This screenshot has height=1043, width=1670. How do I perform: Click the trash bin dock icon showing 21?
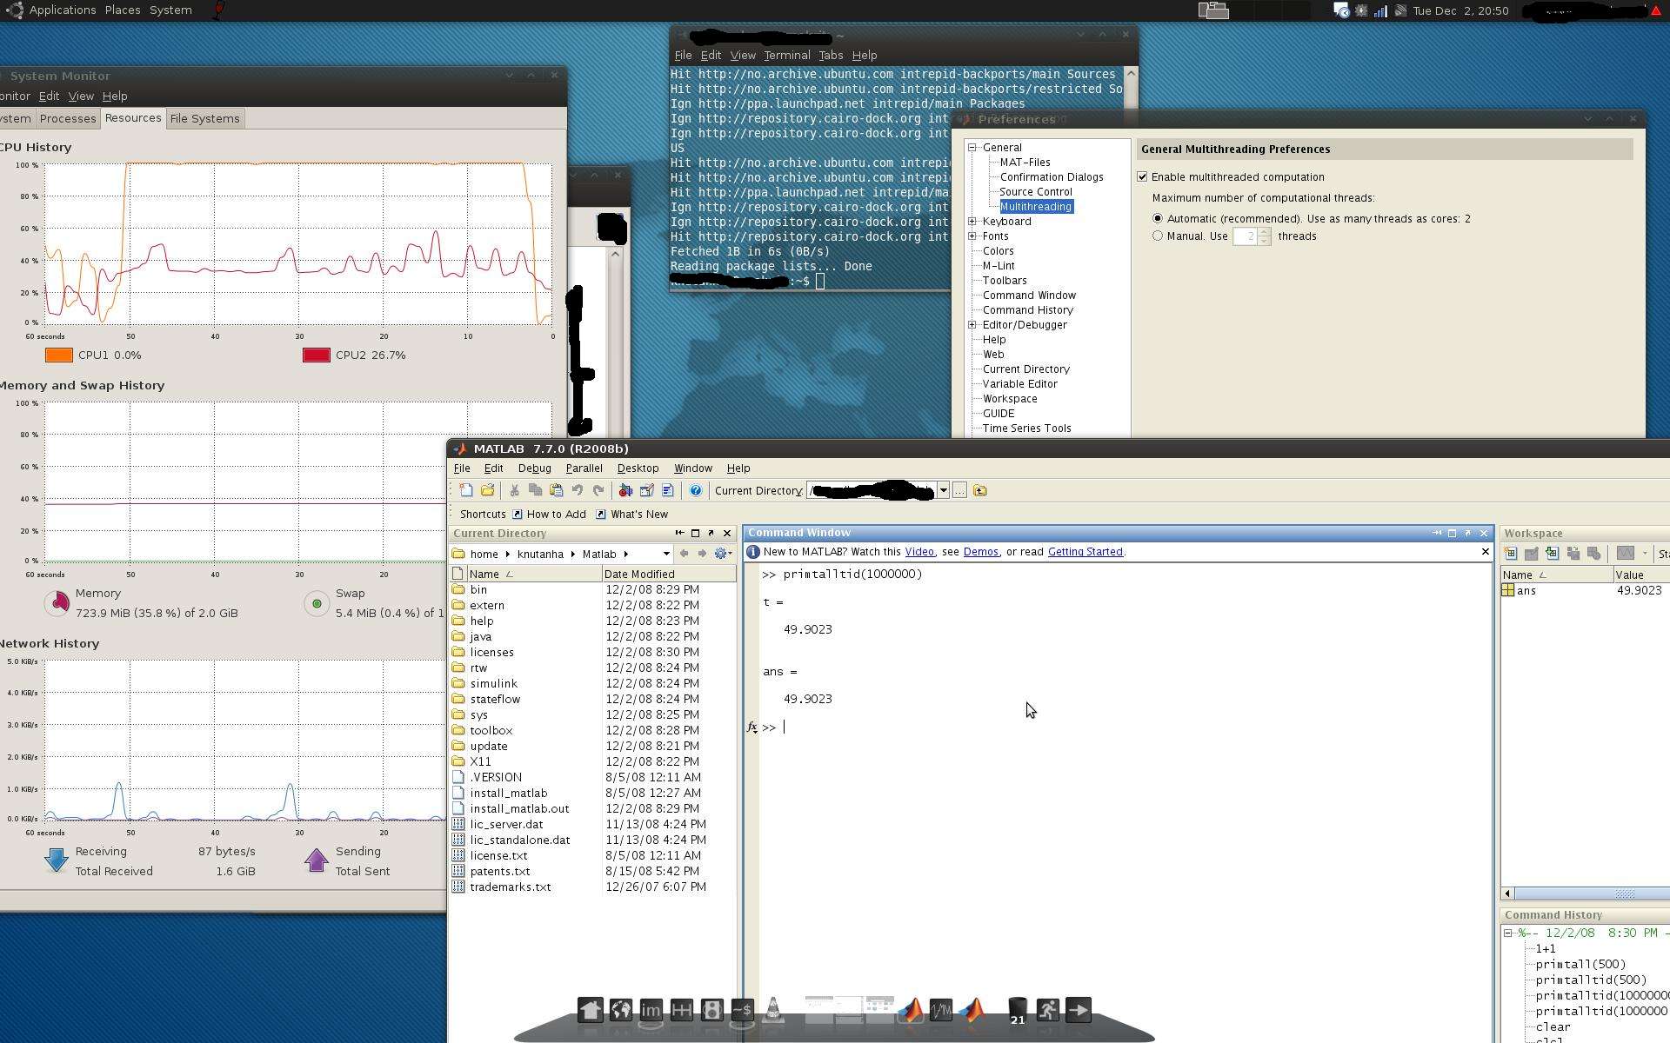pyautogui.click(x=1017, y=1010)
